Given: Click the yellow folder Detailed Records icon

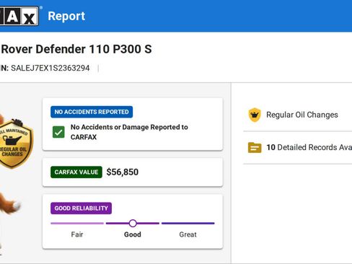Looking at the screenshot, I should click(255, 147).
